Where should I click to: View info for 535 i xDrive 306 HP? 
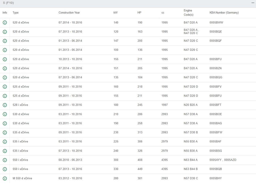[5, 142]
